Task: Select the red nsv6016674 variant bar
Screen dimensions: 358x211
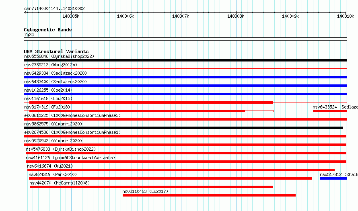Action: [181, 170]
